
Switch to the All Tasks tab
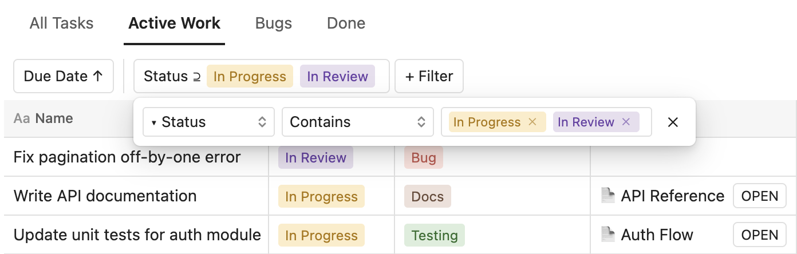(61, 23)
